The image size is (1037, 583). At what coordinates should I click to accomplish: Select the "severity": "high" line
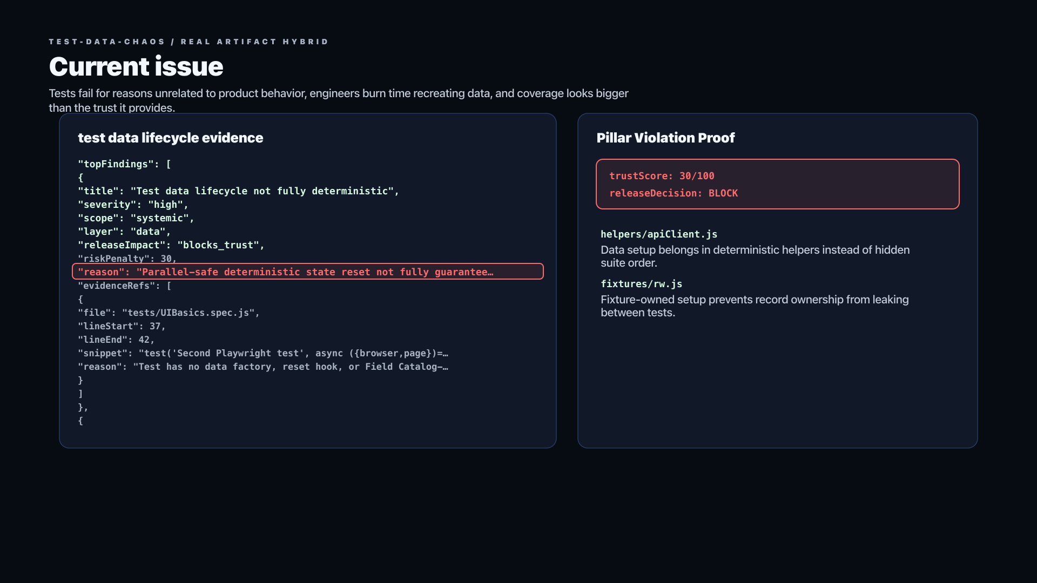click(x=133, y=205)
